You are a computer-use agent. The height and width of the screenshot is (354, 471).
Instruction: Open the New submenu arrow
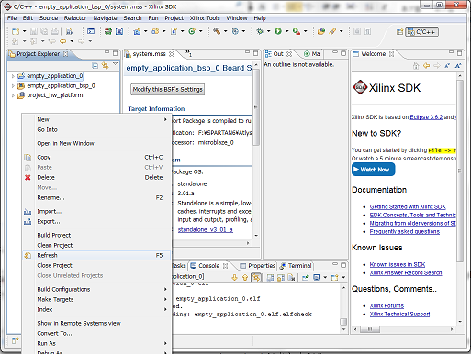[x=165, y=119]
